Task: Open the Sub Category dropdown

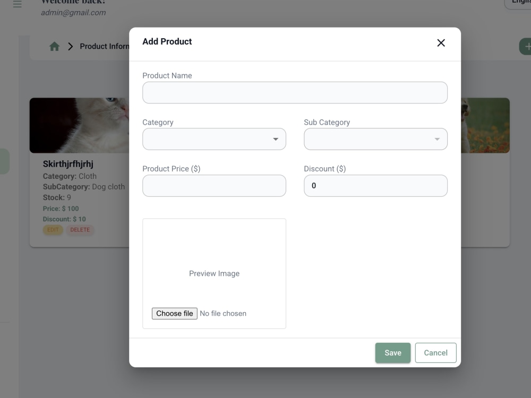Action: pos(375,139)
